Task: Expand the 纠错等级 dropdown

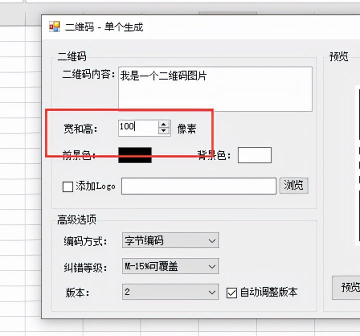Action: click(x=170, y=266)
